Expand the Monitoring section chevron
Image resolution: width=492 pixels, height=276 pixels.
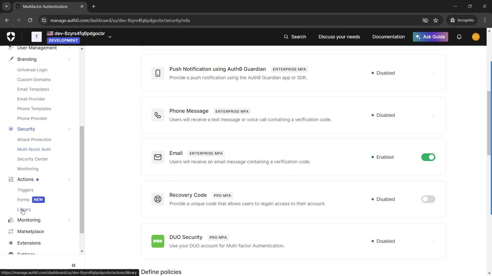[69, 220]
